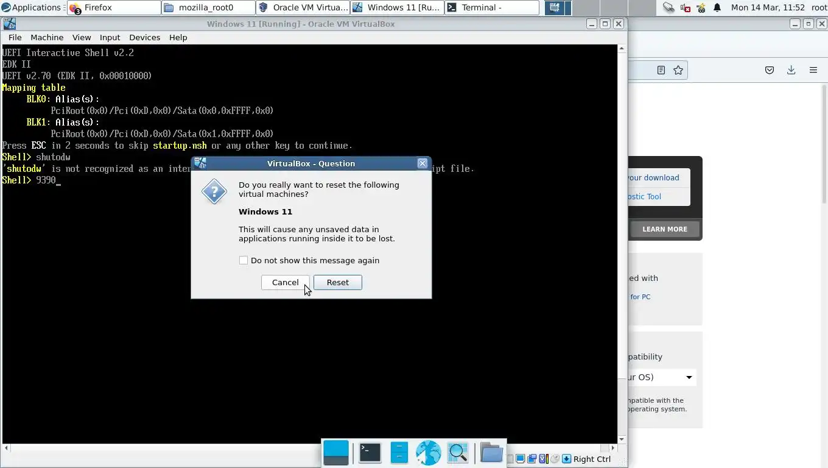Click VM vertical scrollbar down arrow

pyautogui.click(x=622, y=439)
